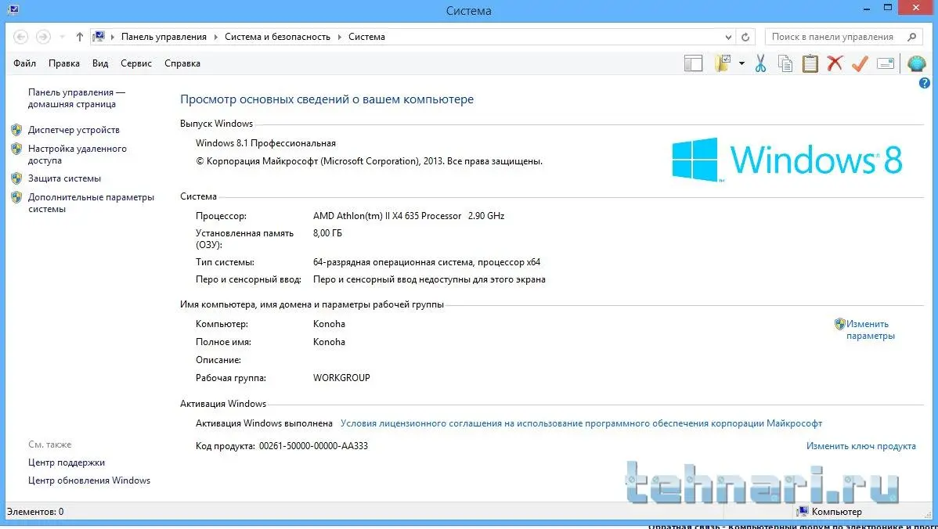
Task: Expand the root breadcrumb chevron before Панель управления
Action: tap(113, 37)
